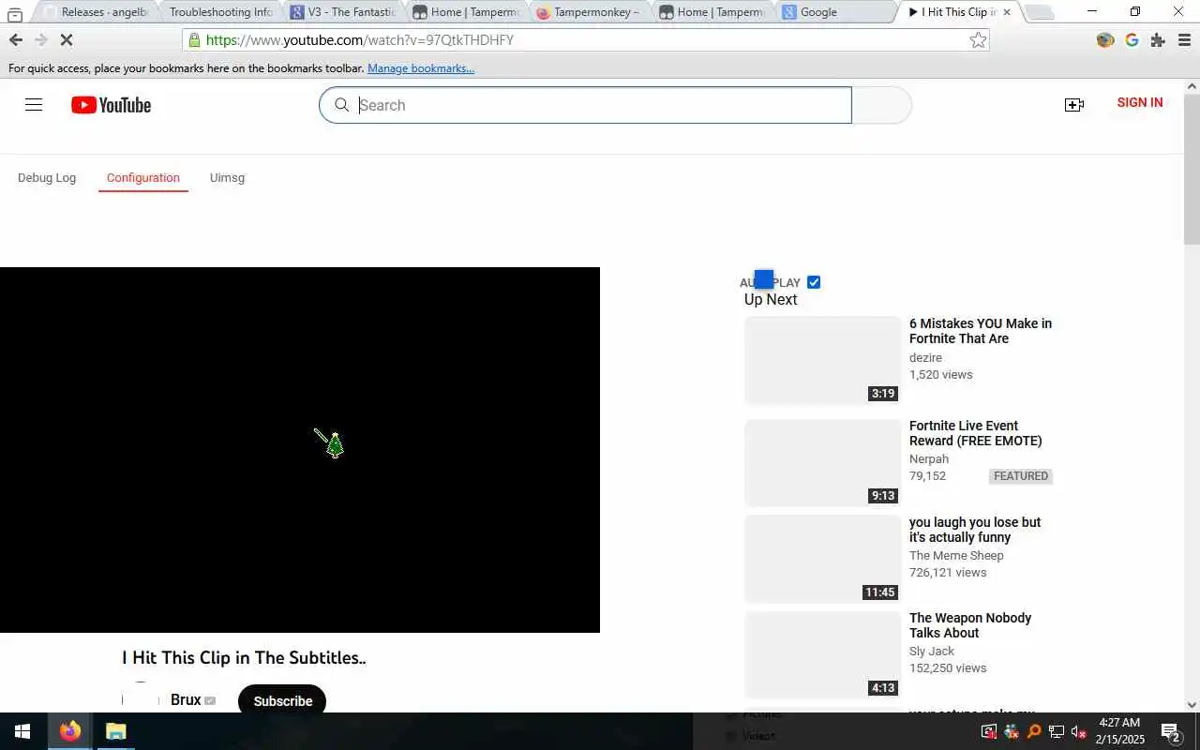Click the Subscribe button
This screenshot has width=1200, height=750.
282,700
